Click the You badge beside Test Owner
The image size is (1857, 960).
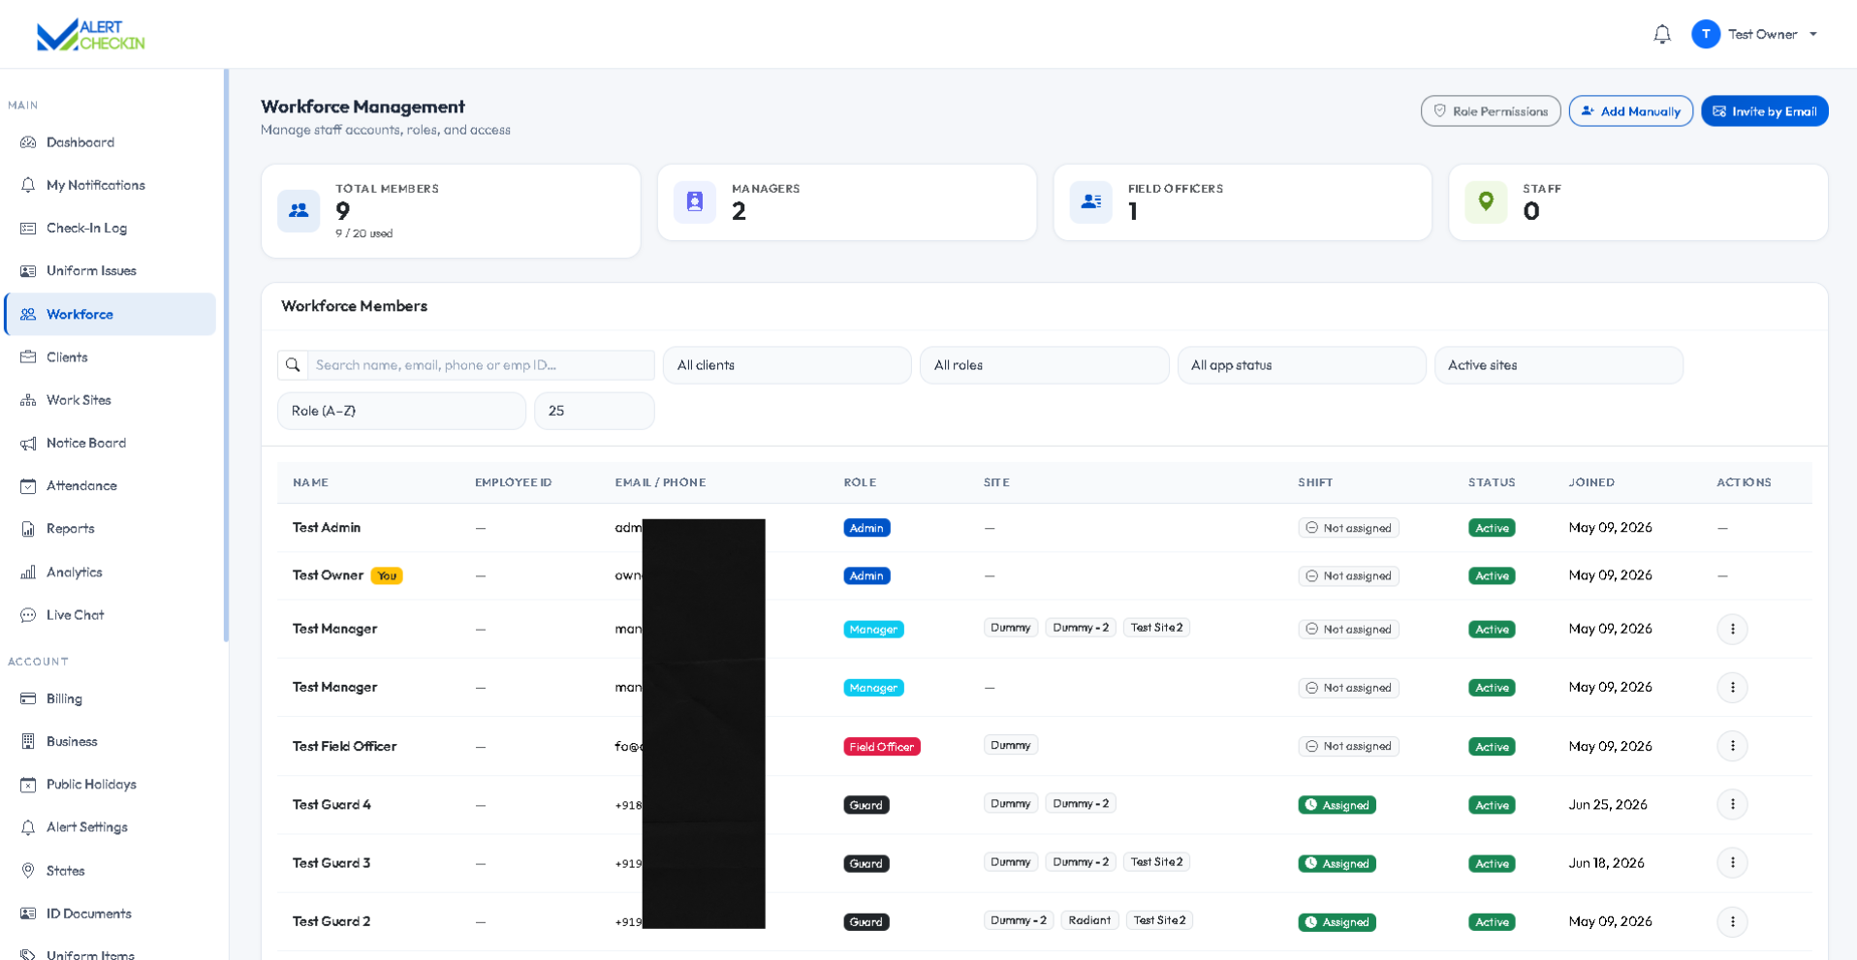(x=387, y=575)
